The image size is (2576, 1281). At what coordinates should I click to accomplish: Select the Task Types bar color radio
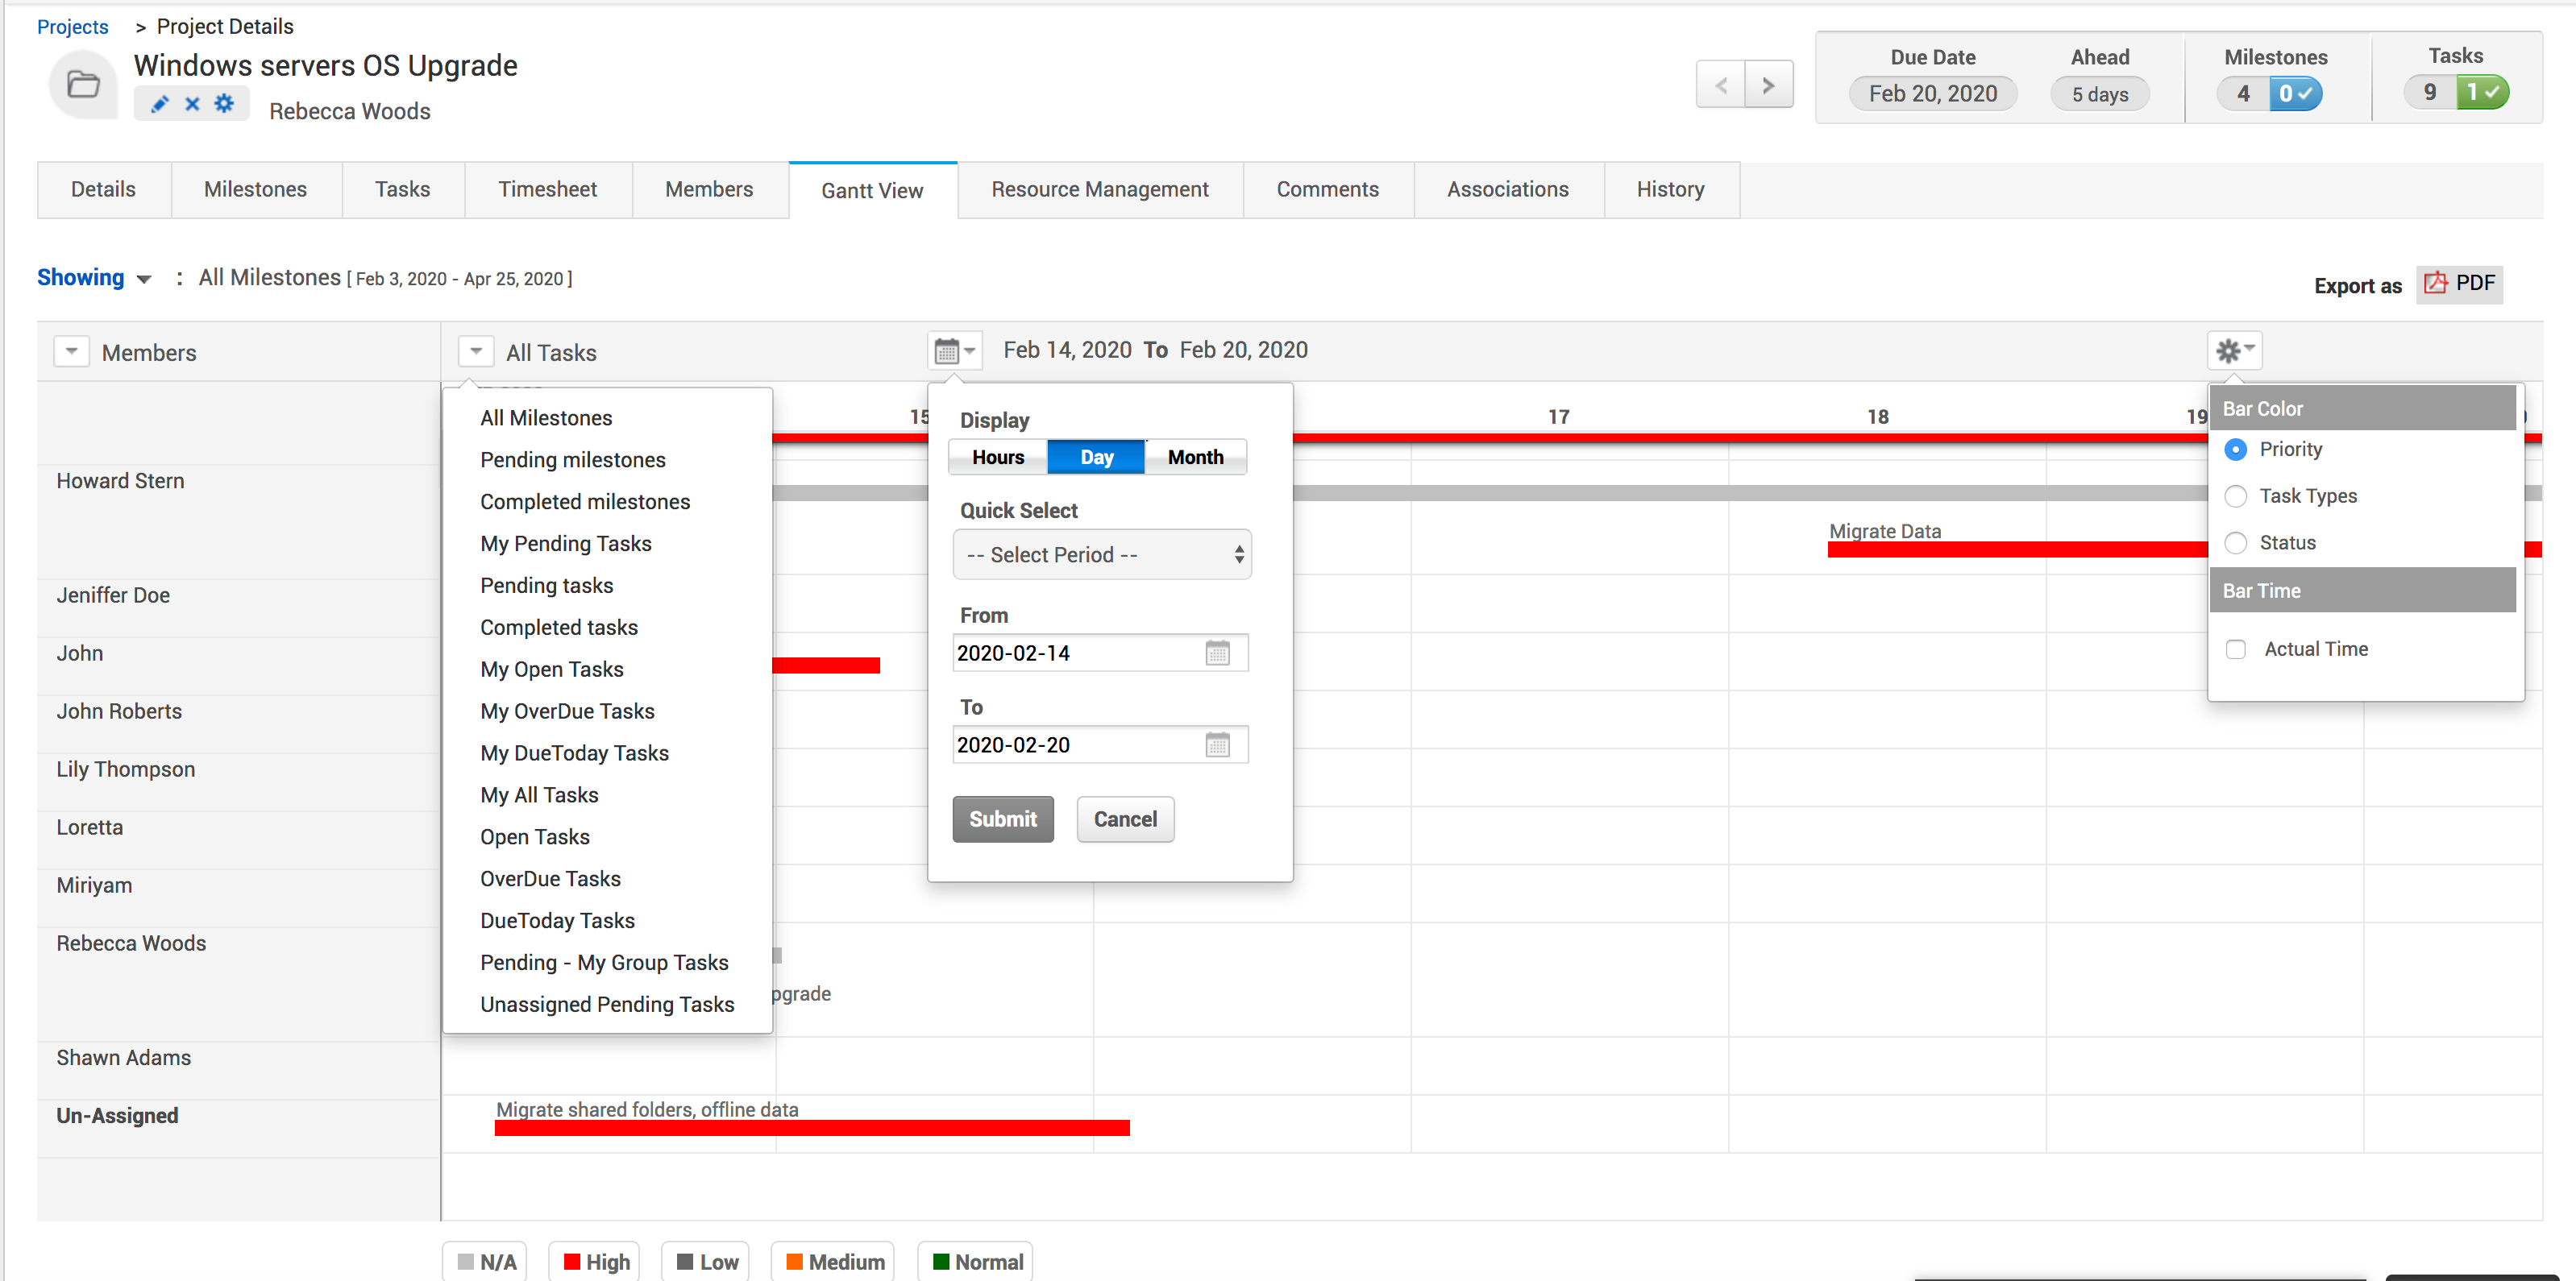[2235, 496]
